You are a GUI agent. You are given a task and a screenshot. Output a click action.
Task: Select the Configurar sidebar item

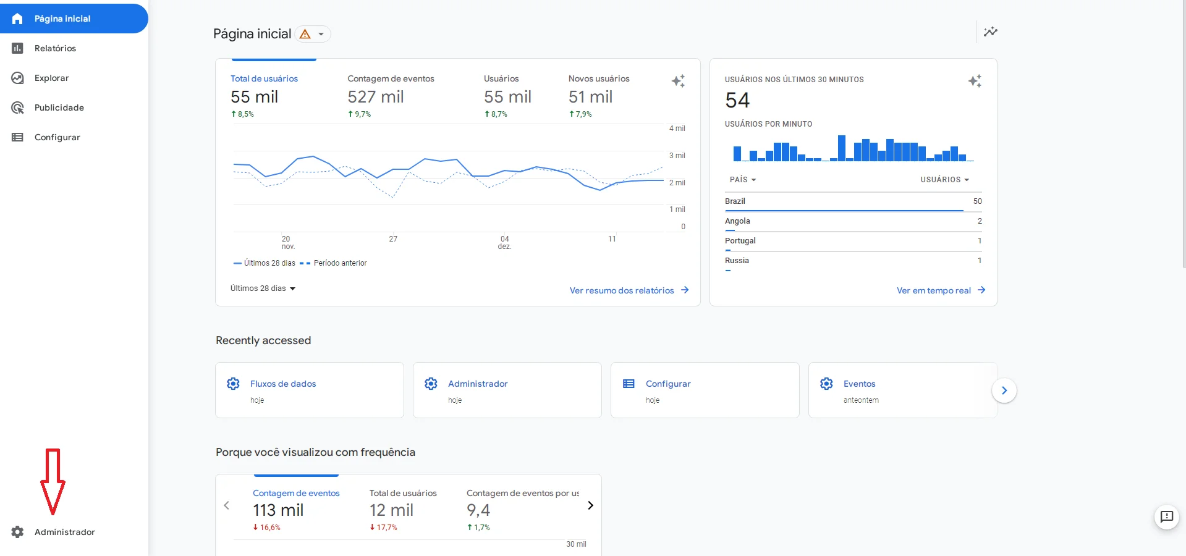57,137
